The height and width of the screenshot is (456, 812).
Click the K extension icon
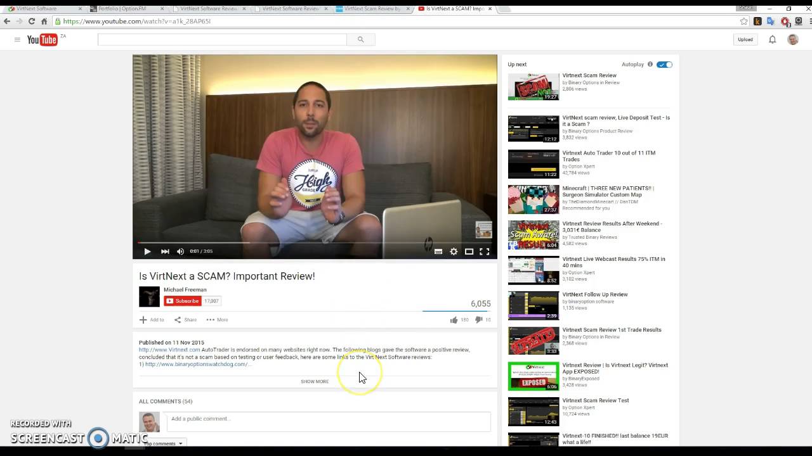click(x=757, y=21)
